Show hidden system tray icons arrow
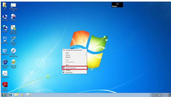This screenshot has height=97, width=171. point(154,95)
